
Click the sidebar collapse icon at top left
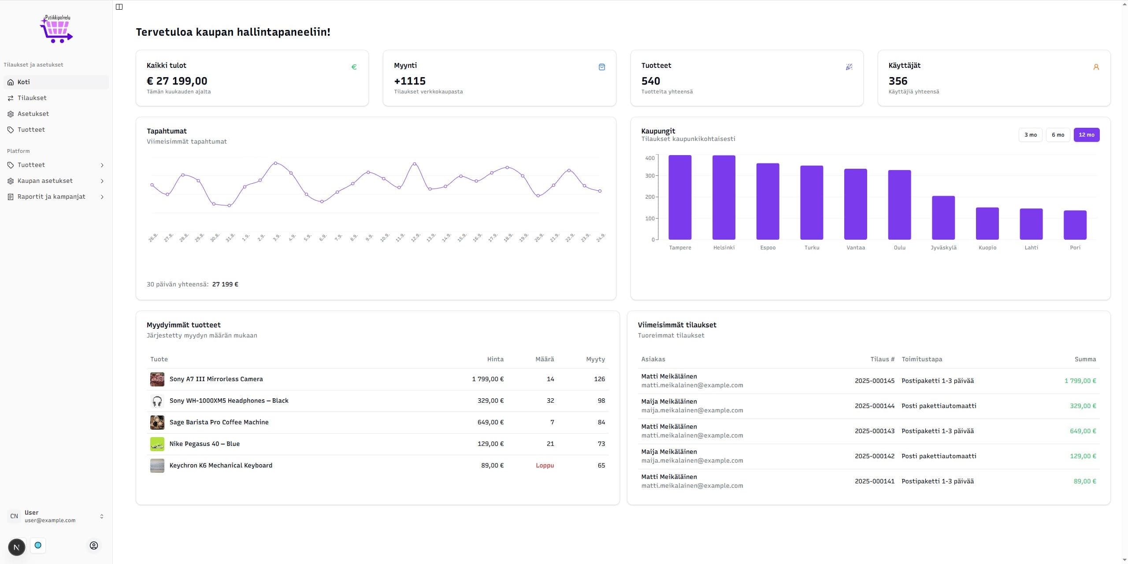[119, 6]
